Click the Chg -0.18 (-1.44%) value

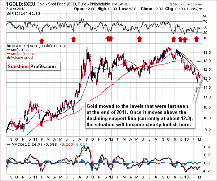pos(182,9)
